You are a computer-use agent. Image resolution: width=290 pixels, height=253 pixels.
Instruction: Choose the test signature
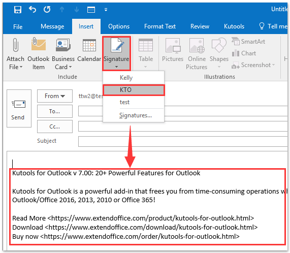click(134, 102)
